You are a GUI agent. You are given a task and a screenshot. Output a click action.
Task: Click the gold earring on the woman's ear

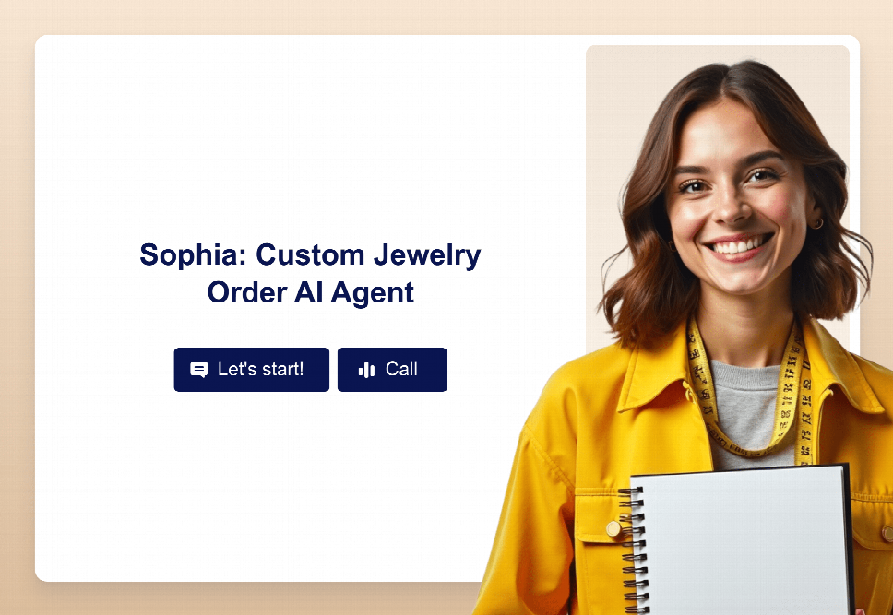[818, 223]
